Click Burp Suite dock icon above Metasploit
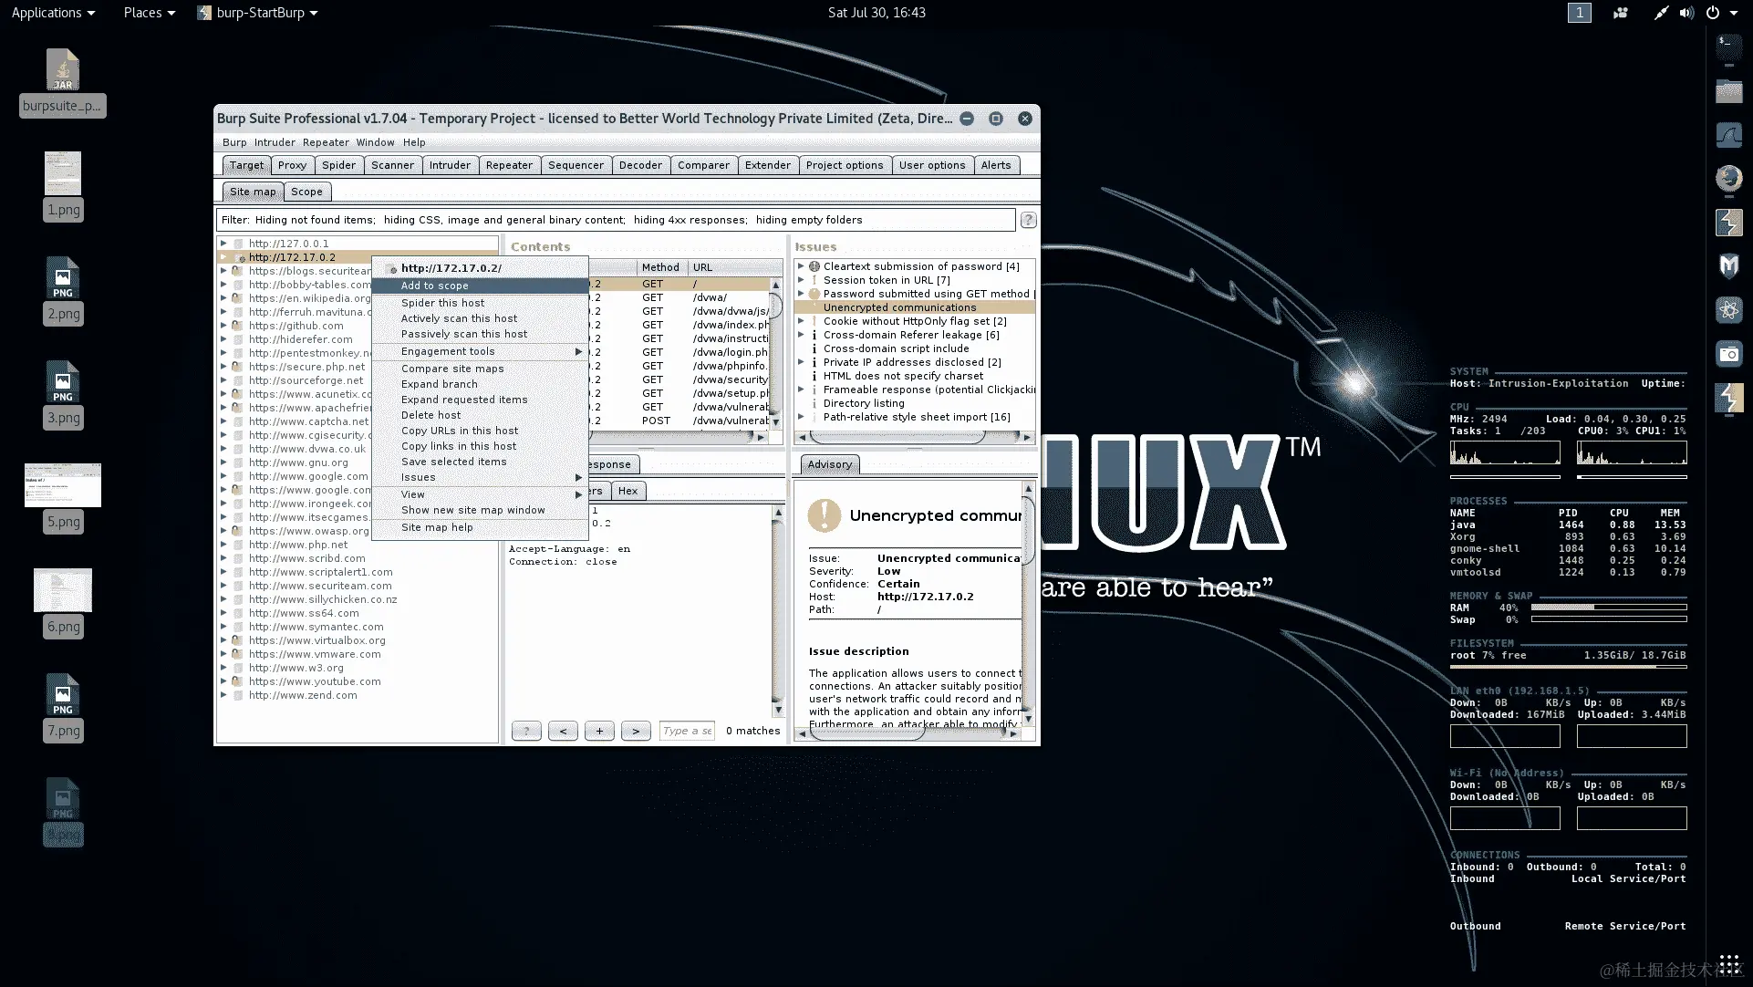1753x987 pixels. click(x=1728, y=222)
